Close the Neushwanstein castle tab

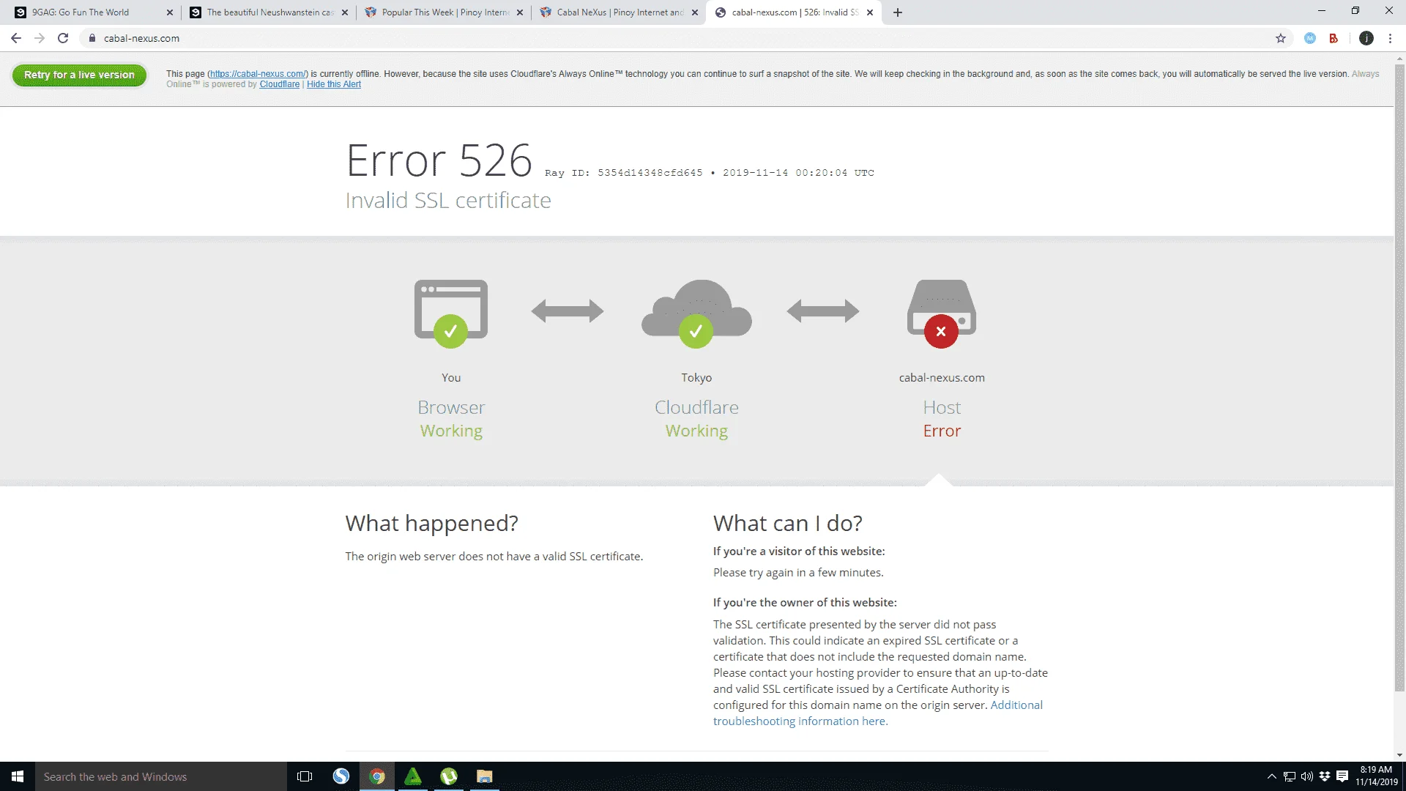pos(345,12)
